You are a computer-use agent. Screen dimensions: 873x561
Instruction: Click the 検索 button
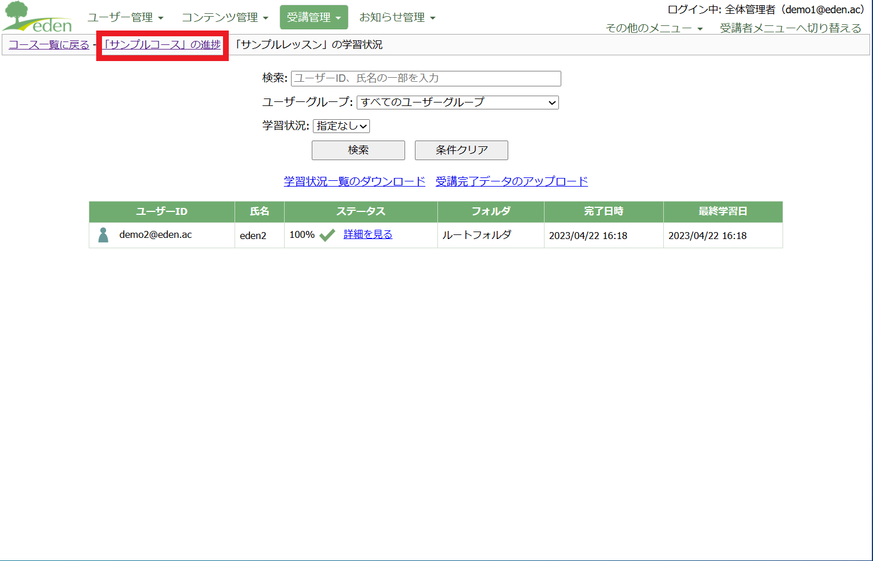click(x=358, y=150)
